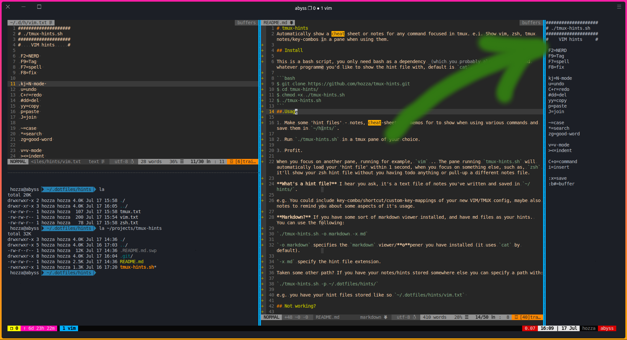Click the green README.md file in listing
Viewport: 627px width, 340px height.
pyautogui.click(x=132, y=262)
